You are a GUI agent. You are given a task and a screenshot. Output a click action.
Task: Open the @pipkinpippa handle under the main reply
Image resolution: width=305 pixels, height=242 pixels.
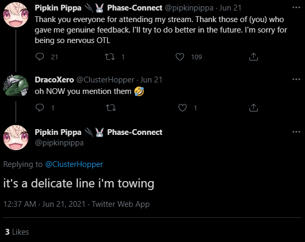[59, 143]
